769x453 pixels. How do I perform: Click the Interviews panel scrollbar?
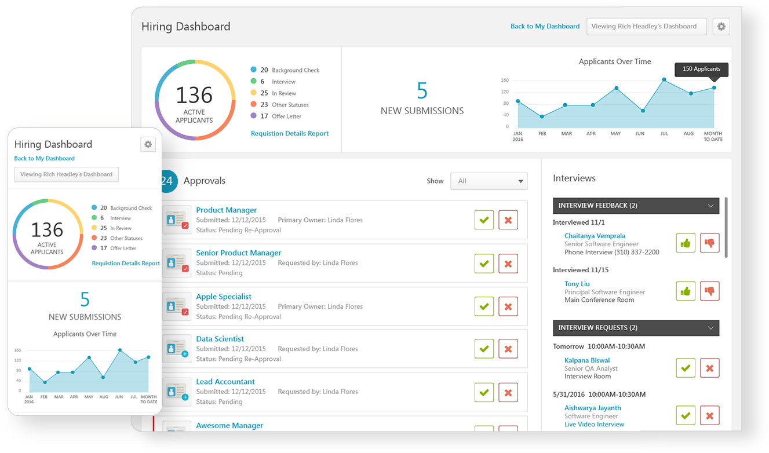click(726, 232)
